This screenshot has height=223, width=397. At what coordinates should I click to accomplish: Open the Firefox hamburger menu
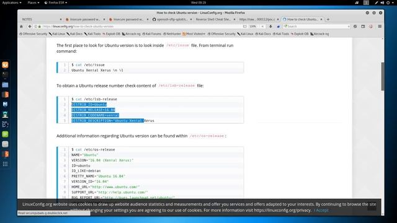pos(380,26)
